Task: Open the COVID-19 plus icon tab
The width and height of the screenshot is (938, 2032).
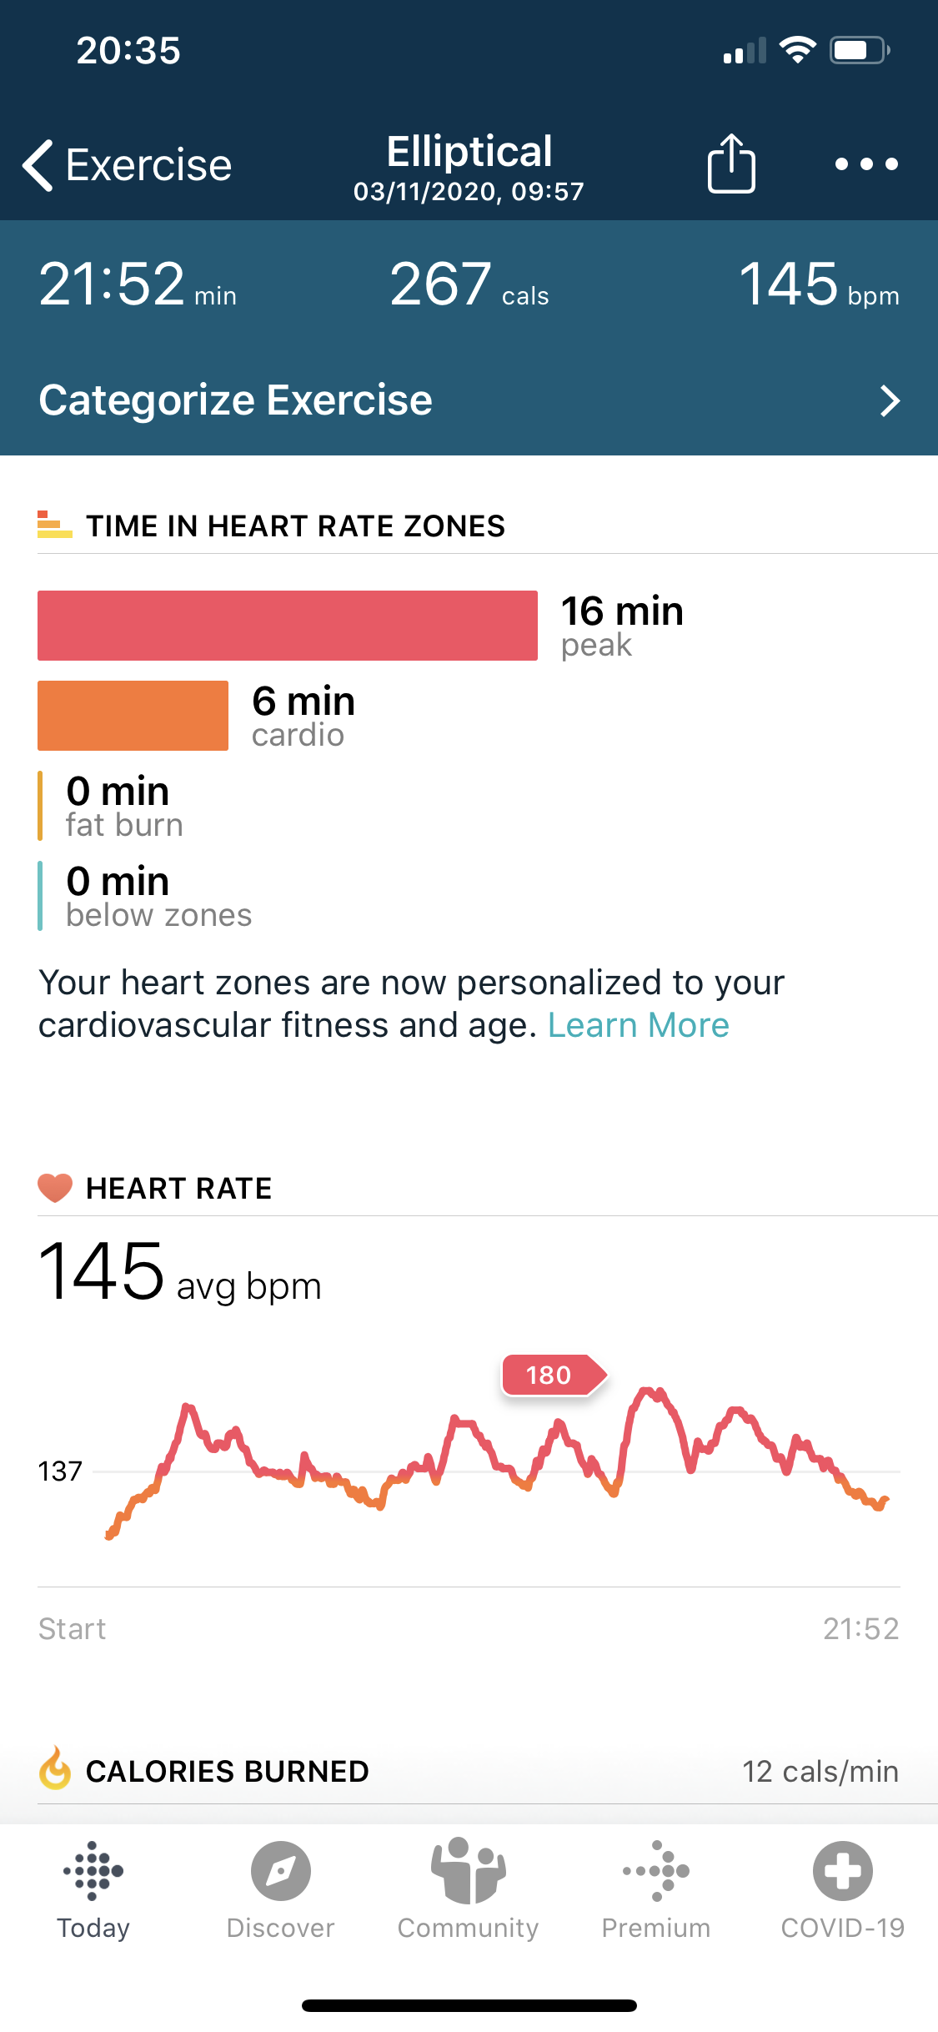Action: point(843,1870)
